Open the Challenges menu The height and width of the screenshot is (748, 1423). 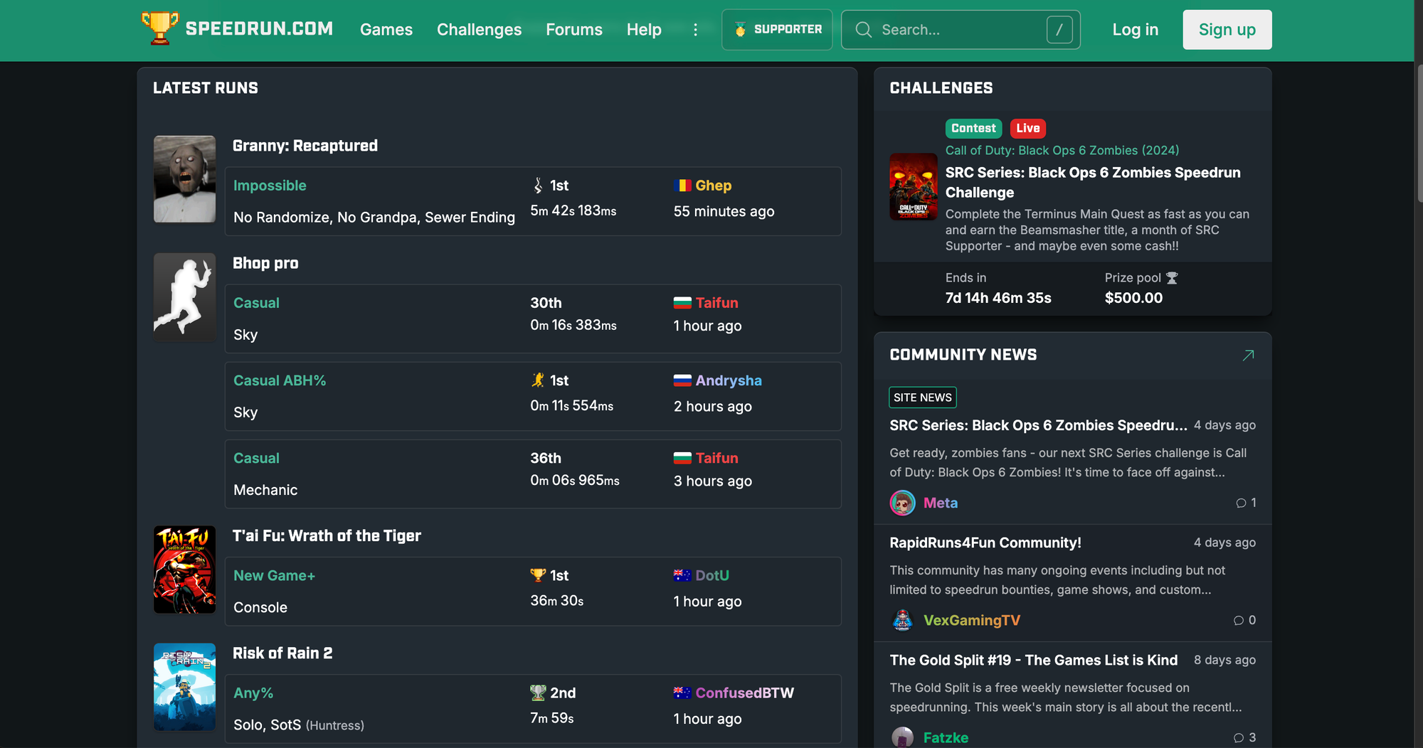coord(479,29)
